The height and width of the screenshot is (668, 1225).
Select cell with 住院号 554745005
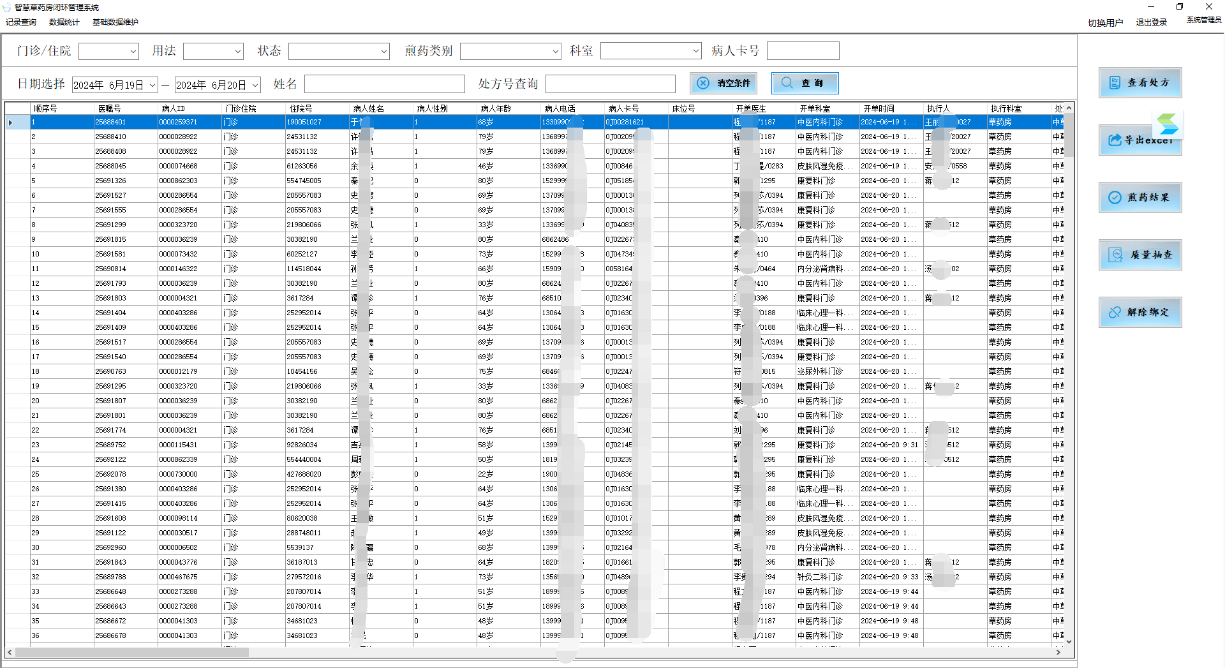coord(317,181)
